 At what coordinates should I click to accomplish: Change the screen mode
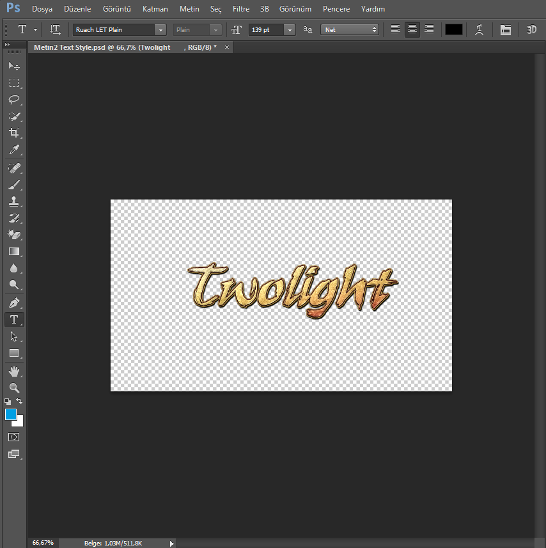pos(14,453)
